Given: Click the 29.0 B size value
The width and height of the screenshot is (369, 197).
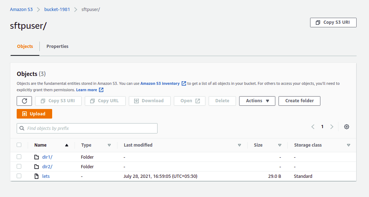Looking at the screenshot, I should click(274, 176).
